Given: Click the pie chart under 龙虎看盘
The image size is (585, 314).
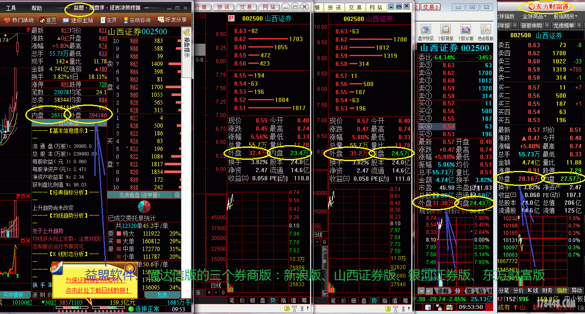Looking at the screenshot, I should (144, 207).
